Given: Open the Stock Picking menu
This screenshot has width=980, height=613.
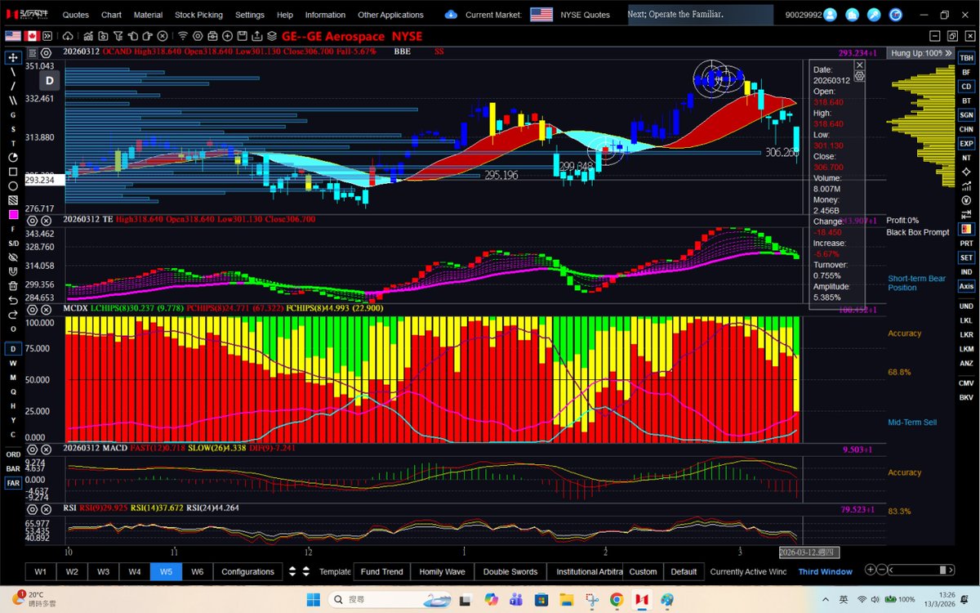Looking at the screenshot, I should pos(198,15).
